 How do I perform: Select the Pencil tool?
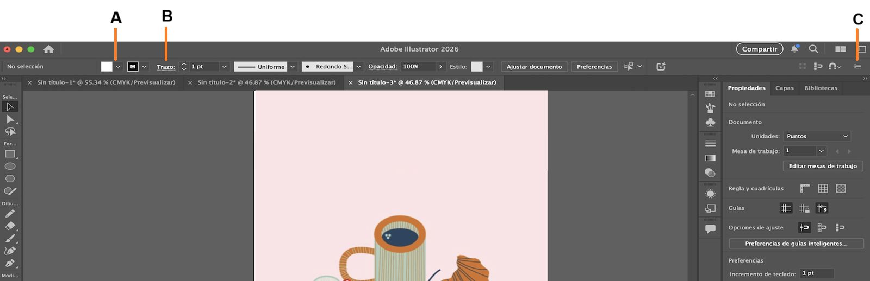pyautogui.click(x=10, y=214)
